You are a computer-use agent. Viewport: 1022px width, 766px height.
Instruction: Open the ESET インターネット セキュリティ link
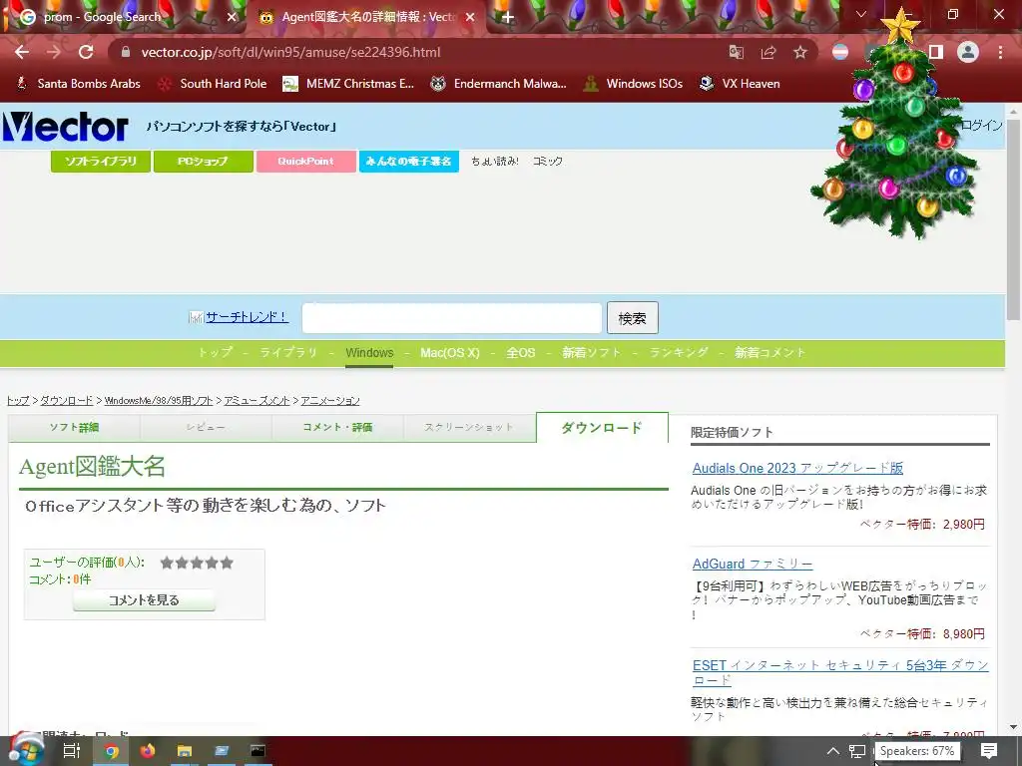tap(840, 672)
